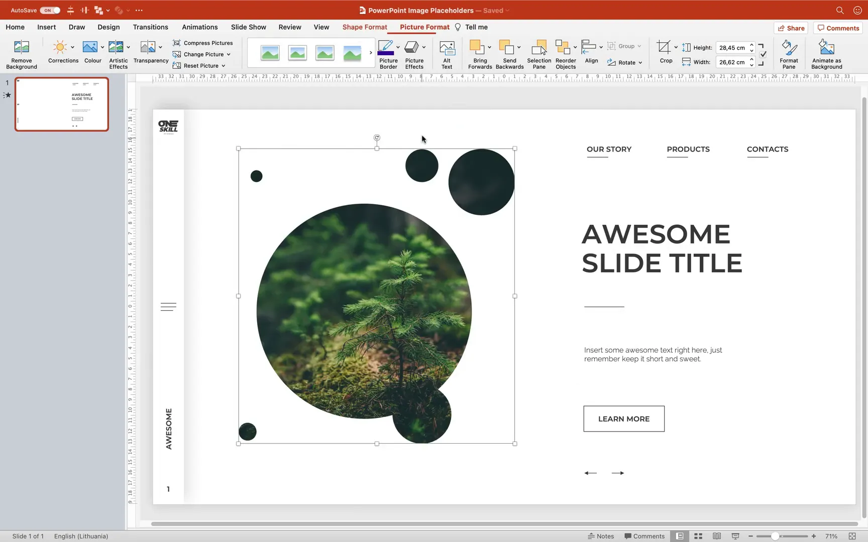This screenshot has height=542, width=868.
Task: Click the fit slide to window icon
Action: pyautogui.click(x=852, y=536)
